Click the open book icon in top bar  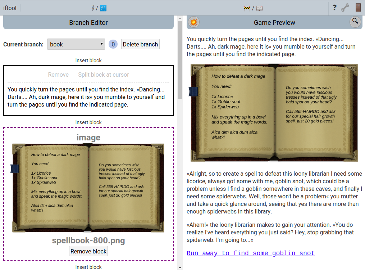(x=259, y=8)
